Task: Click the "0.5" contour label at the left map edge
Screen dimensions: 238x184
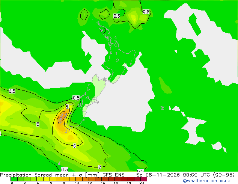Action: (x=12, y=91)
